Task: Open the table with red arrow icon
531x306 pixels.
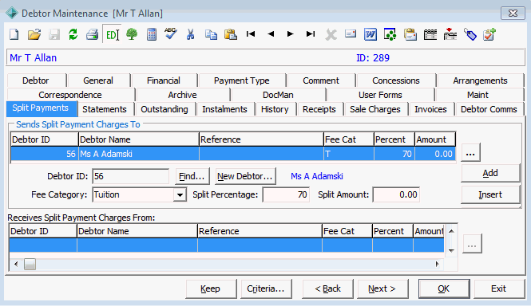Action: [x=450, y=34]
